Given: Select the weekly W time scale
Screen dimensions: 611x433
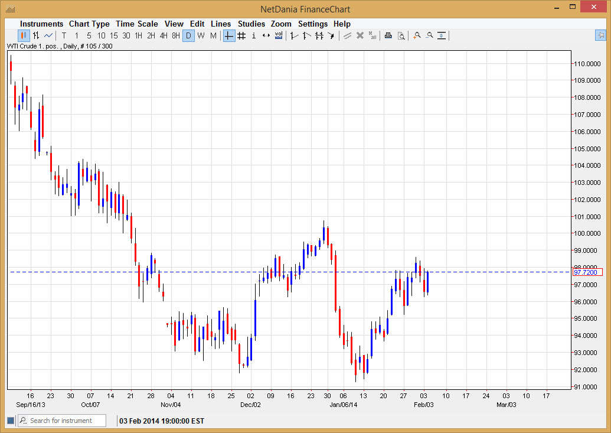Looking at the screenshot, I should pos(201,35).
